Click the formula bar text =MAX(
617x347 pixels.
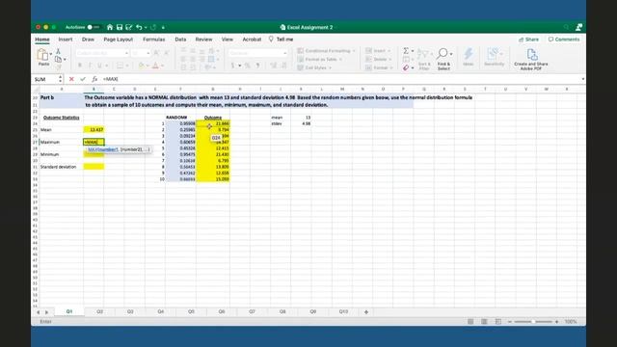(x=111, y=79)
